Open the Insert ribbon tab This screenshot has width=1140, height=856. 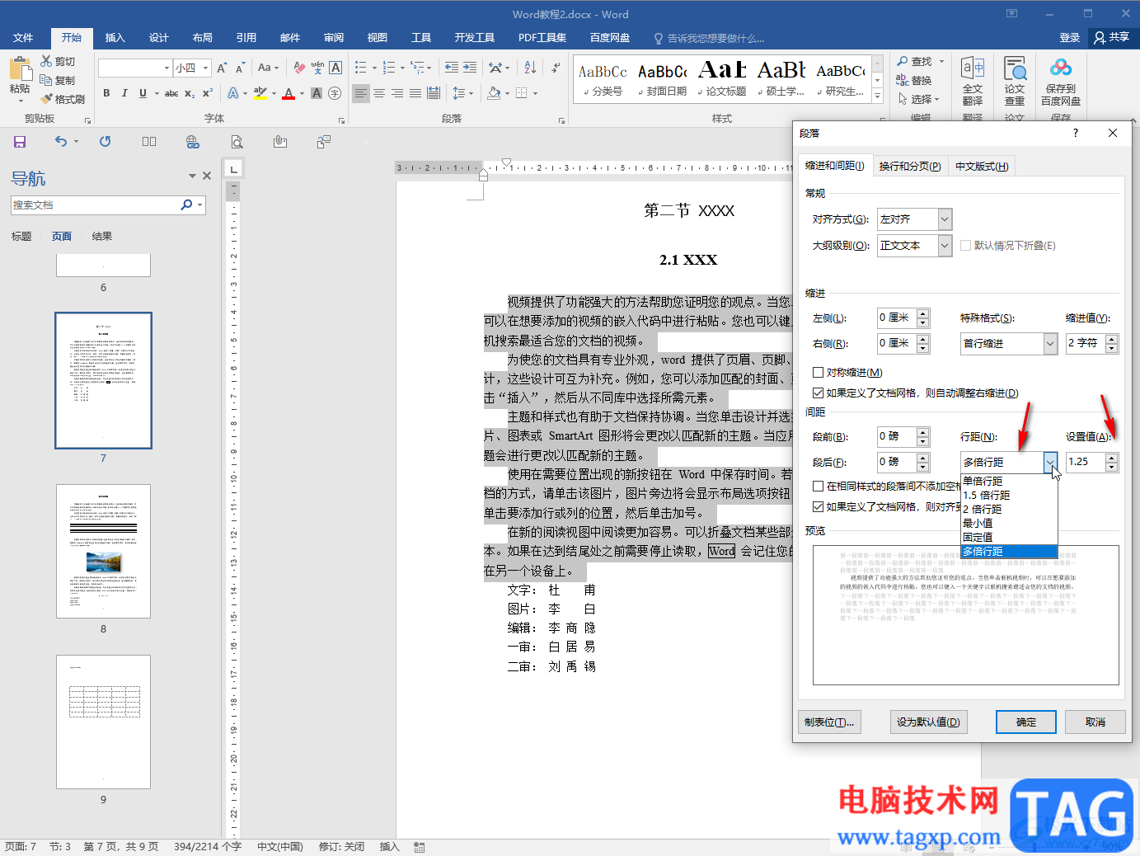(x=115, y=38)
